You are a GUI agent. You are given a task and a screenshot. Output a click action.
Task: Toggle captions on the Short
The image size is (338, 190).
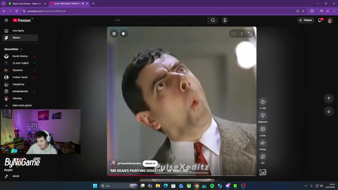click(x=233, y=34)
